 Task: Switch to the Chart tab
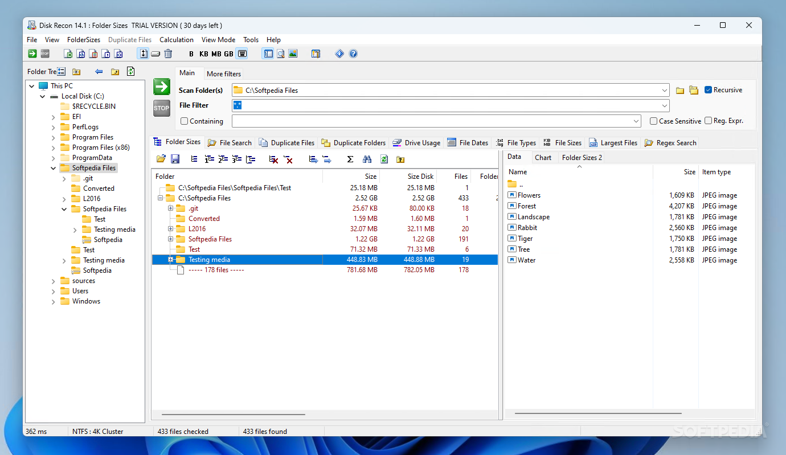543,158
